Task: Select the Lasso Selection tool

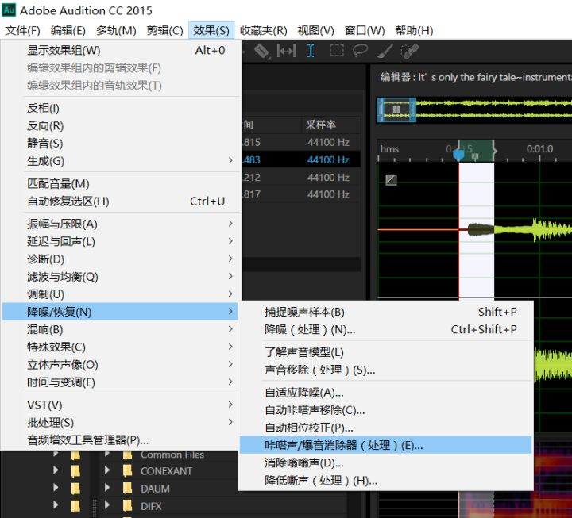Action: [x=360, y=50]
